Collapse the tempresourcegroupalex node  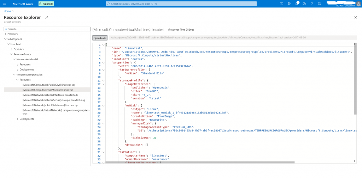click(14, 75)
